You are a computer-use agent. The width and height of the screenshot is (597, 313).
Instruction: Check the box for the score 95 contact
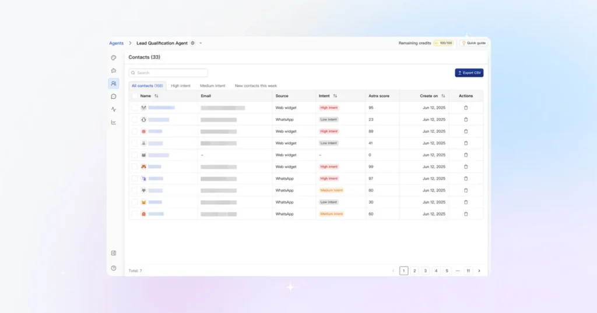pyautogui.click(x=135, y=108)
